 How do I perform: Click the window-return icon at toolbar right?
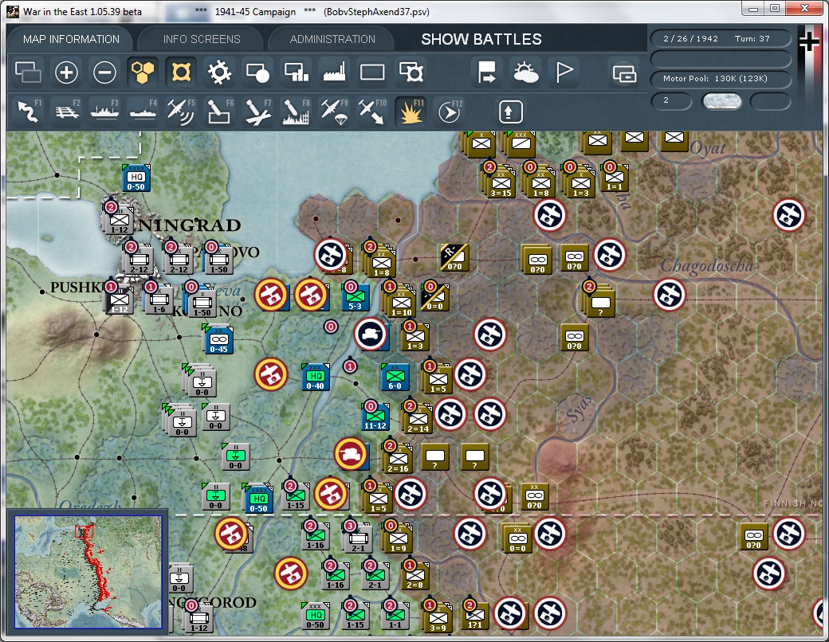(624, 73)
